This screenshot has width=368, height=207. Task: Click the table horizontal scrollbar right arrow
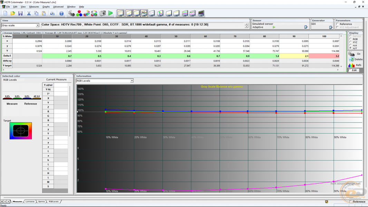(x=338, y=70)
